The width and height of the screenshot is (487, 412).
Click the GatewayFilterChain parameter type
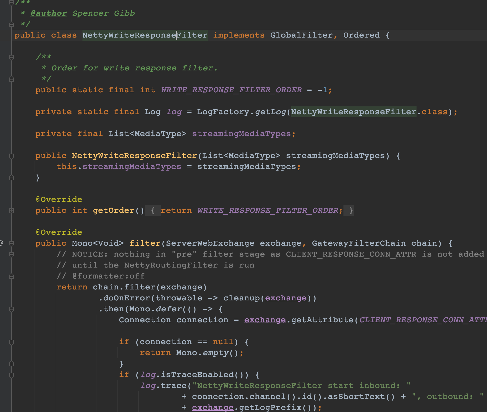pyautogui.click(x=359, y=243)
